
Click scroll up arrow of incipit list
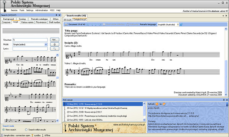click(x=57, y=55)
